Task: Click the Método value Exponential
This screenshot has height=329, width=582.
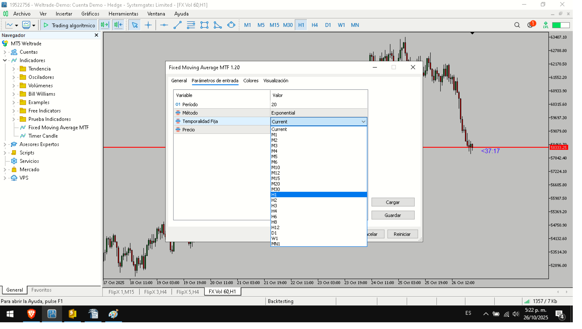Action: [319, 113]
